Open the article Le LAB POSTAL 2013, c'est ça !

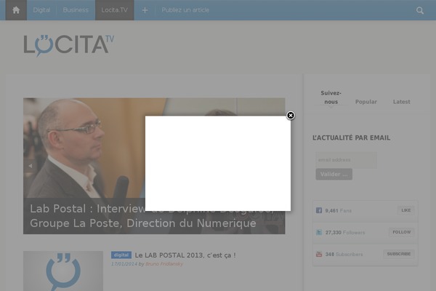pyautogui.click(x=185, y=255)
